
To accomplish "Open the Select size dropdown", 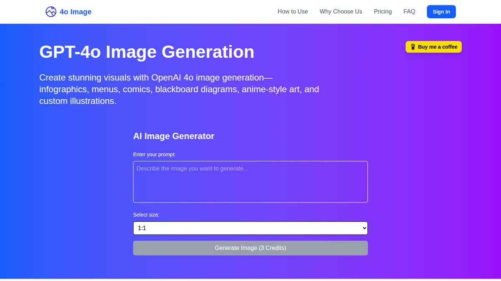I will click(250, 228).
